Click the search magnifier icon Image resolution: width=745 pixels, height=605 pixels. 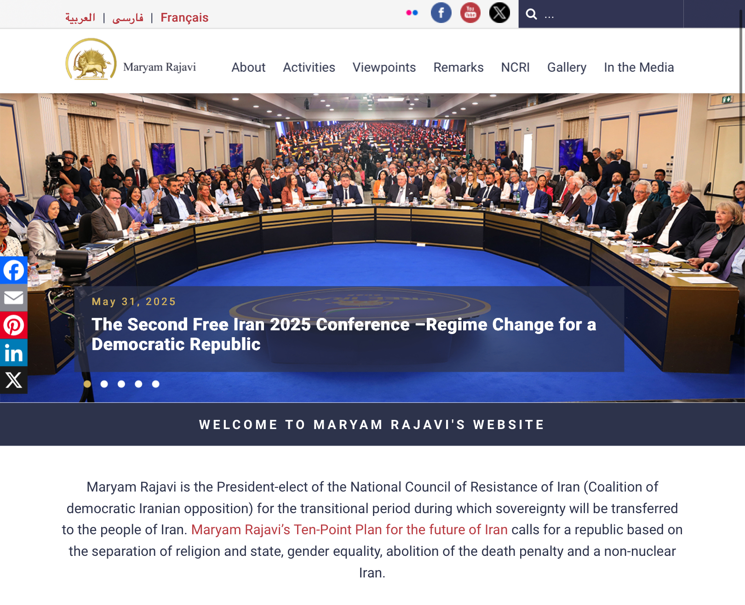click(x=532, y=14)
